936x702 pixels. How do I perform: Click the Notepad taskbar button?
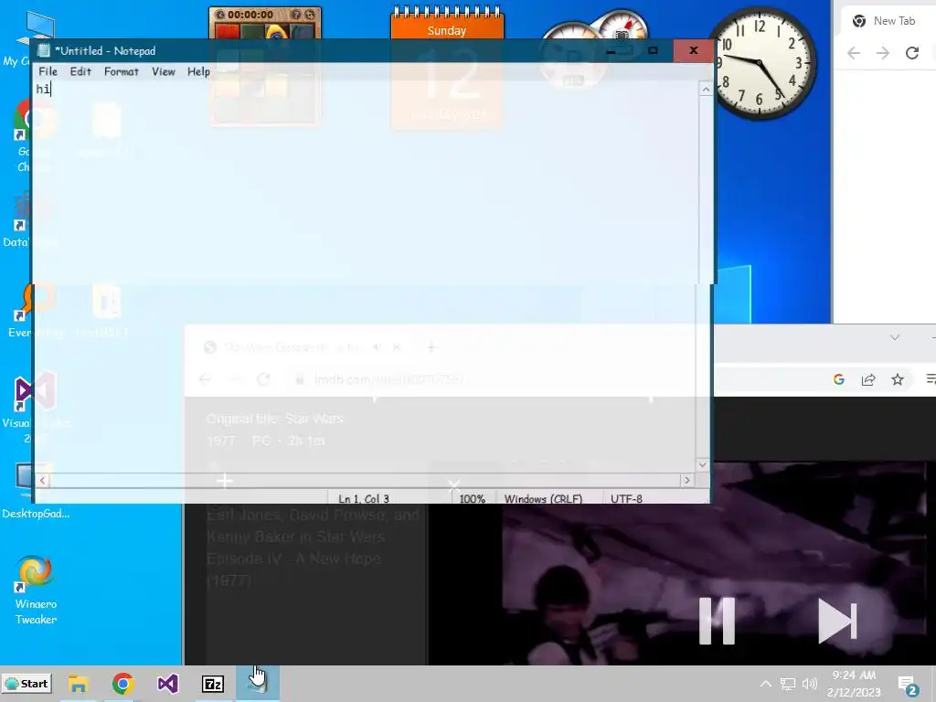pos(258,684)
